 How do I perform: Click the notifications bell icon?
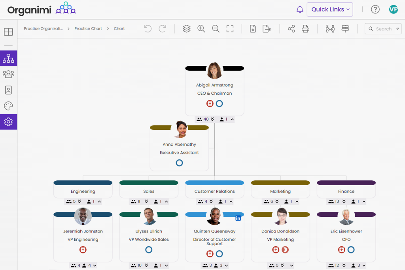click(300, 9)
